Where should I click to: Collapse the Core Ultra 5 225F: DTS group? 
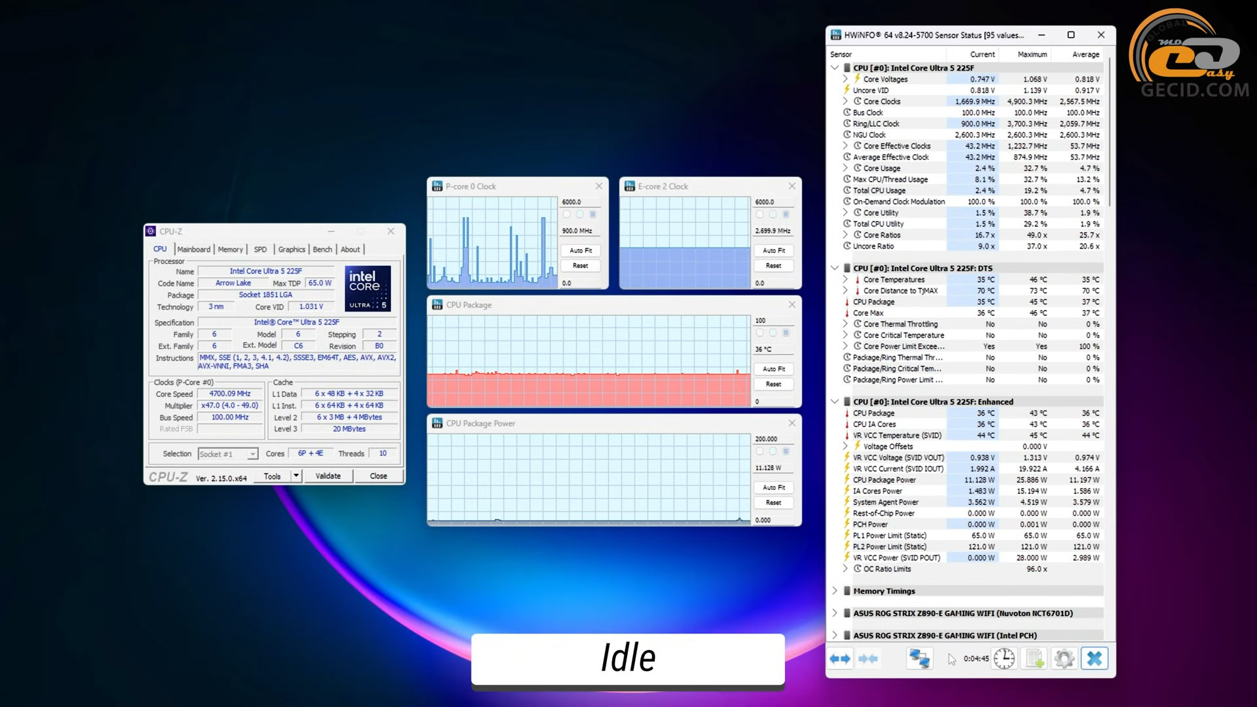click(835, 268)
